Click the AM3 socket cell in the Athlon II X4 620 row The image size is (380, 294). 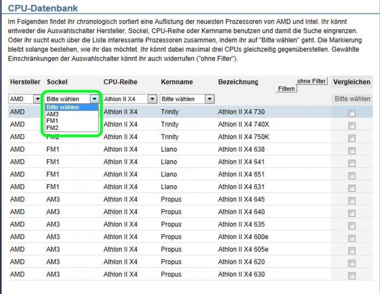pos(53,262)
